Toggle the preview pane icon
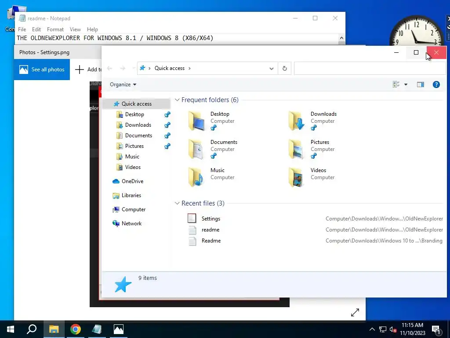Screen dimensions: 450x338 tap(421, 84)
